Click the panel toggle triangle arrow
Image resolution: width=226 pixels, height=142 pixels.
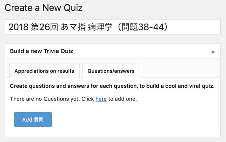coord(213,51)
